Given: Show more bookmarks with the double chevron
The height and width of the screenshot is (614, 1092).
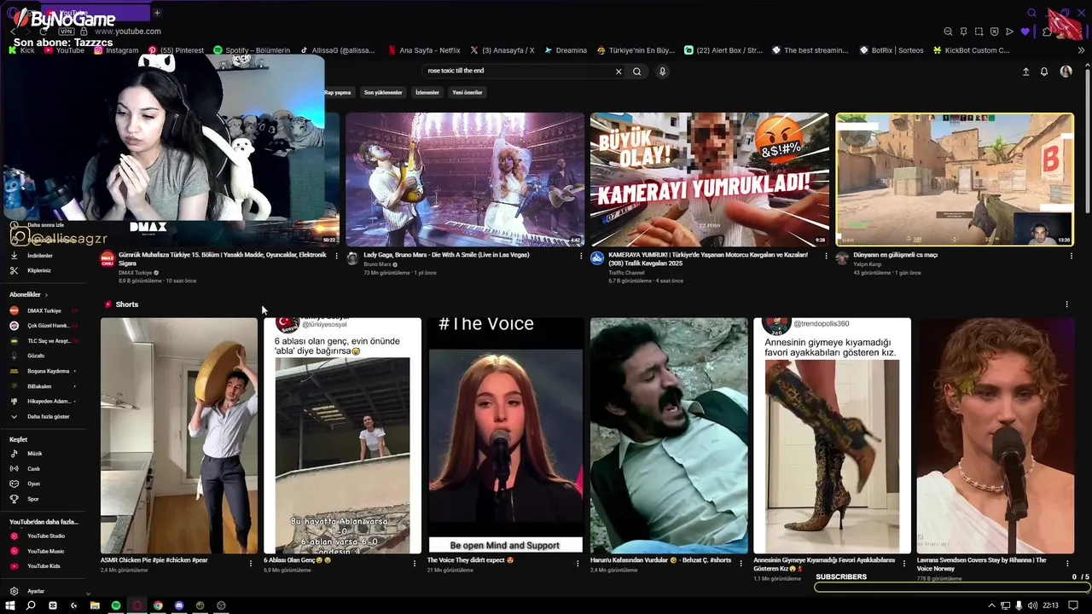Looking at the screenshot, I should click(x=1082, y=50).
